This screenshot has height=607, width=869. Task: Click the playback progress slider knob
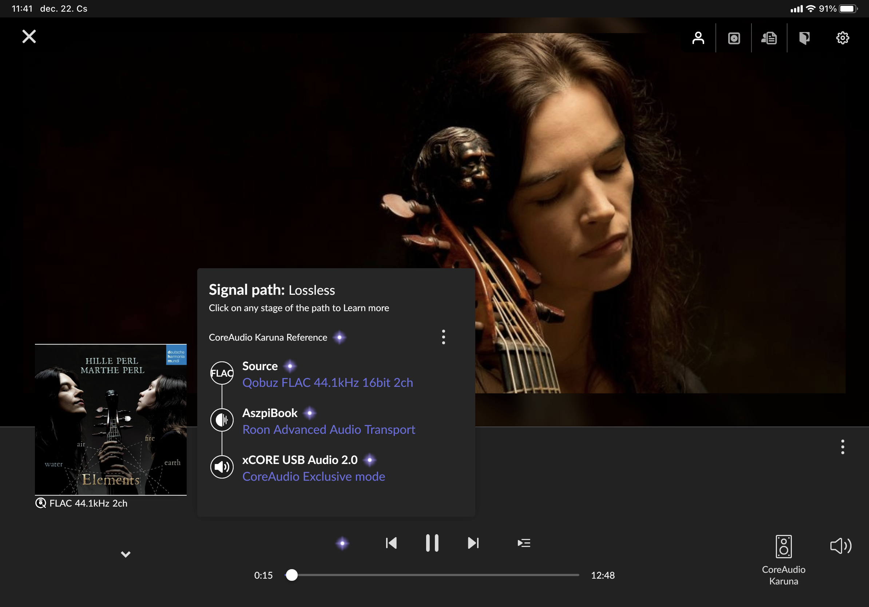[291, 575]
